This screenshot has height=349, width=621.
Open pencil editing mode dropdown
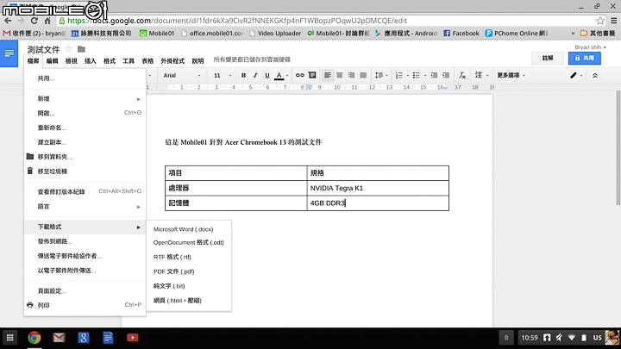coord(576,75)
